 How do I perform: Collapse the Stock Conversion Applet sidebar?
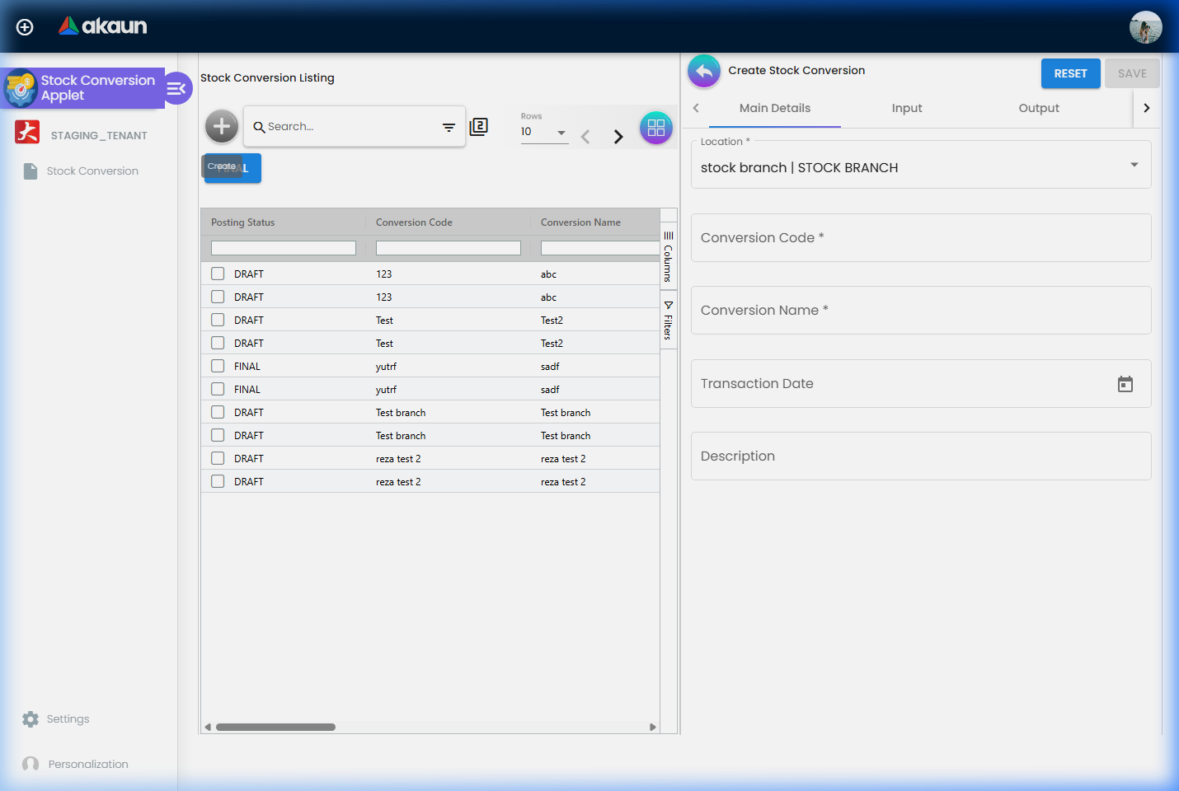coord(177,88)
